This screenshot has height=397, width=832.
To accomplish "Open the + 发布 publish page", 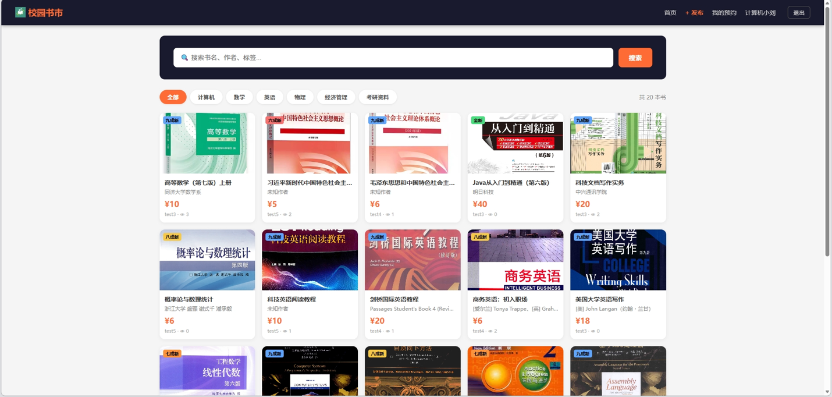I will coord(694,13).
